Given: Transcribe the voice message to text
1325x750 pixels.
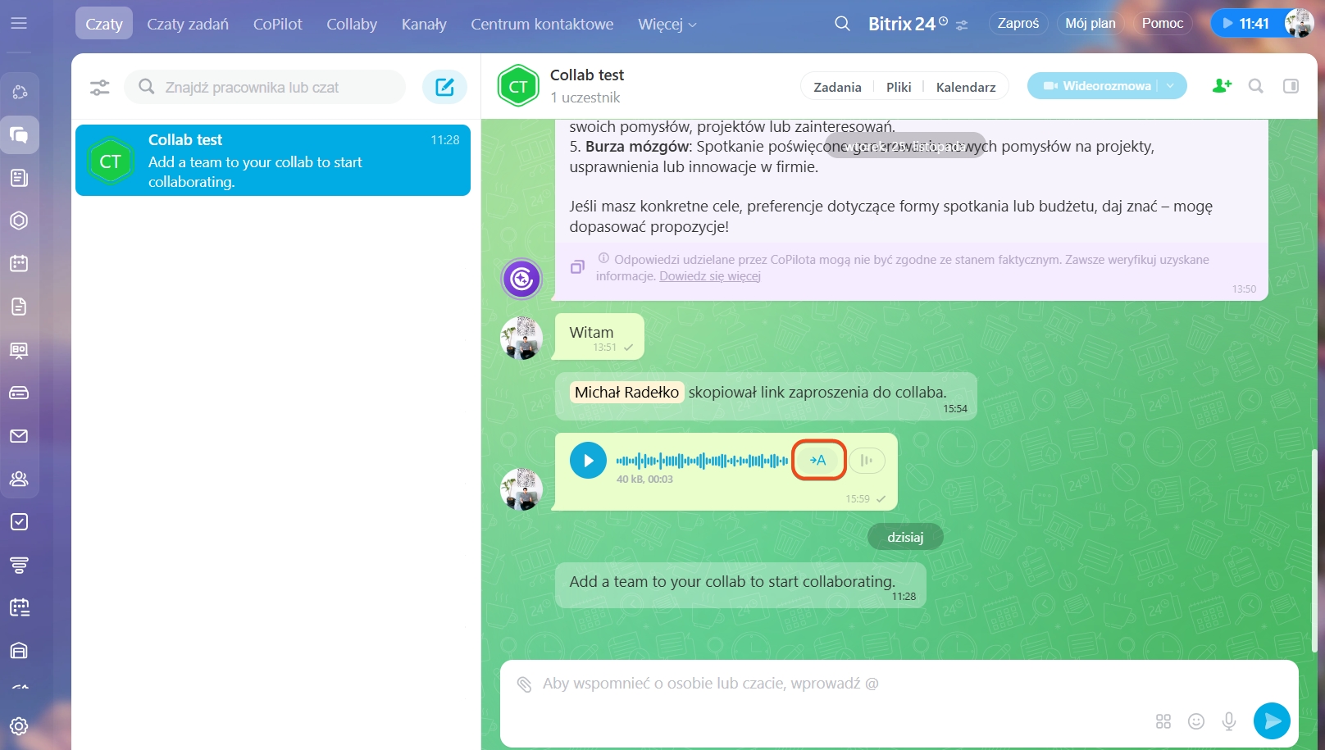Looking at the screenshot, I should [818, 461].
